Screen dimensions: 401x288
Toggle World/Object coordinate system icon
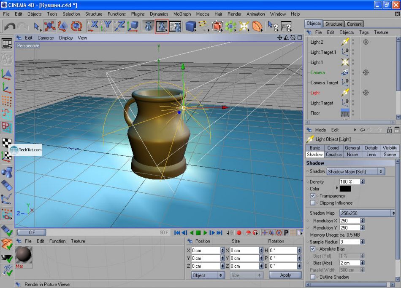133,26
